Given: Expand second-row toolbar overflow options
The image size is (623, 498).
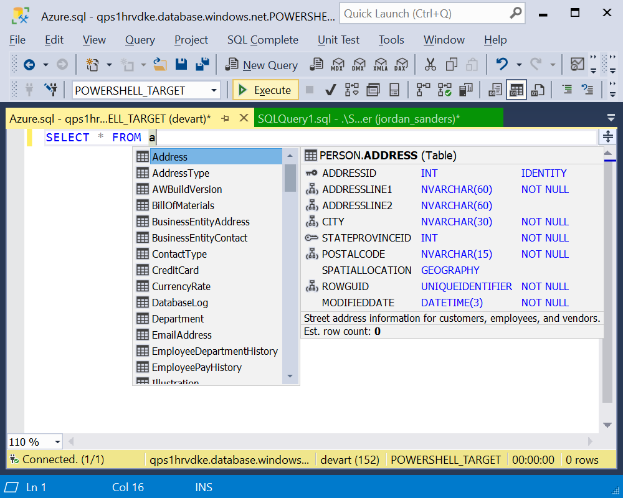Looking at the screenshot, I should 612,90.
